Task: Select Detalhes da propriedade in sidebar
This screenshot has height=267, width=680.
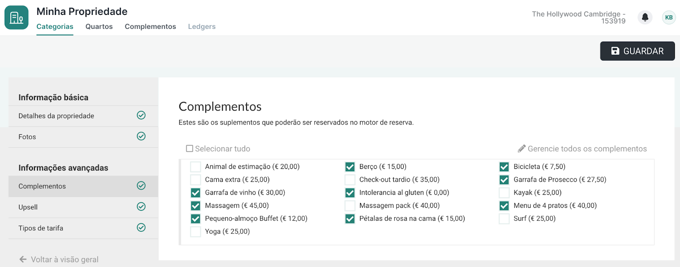Action: (x=83, y=116)
